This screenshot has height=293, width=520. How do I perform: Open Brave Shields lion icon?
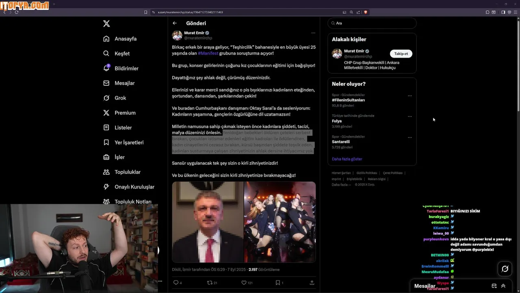pyautogui.click(x=365, y=12)
